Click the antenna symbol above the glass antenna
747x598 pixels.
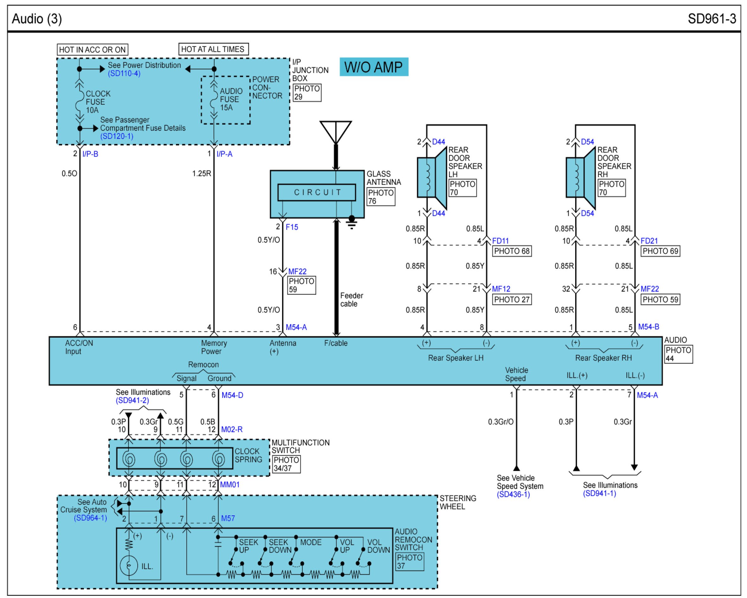click(336, 132)
